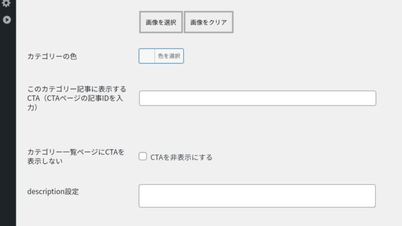Image resolution: width=402 pixels, height=226 pixels.
Task: Open the category color swatch preview
Action: (147, 56)
